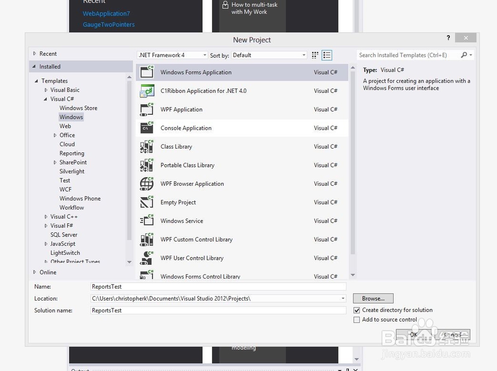Click the Cancel button

point(452,335)
